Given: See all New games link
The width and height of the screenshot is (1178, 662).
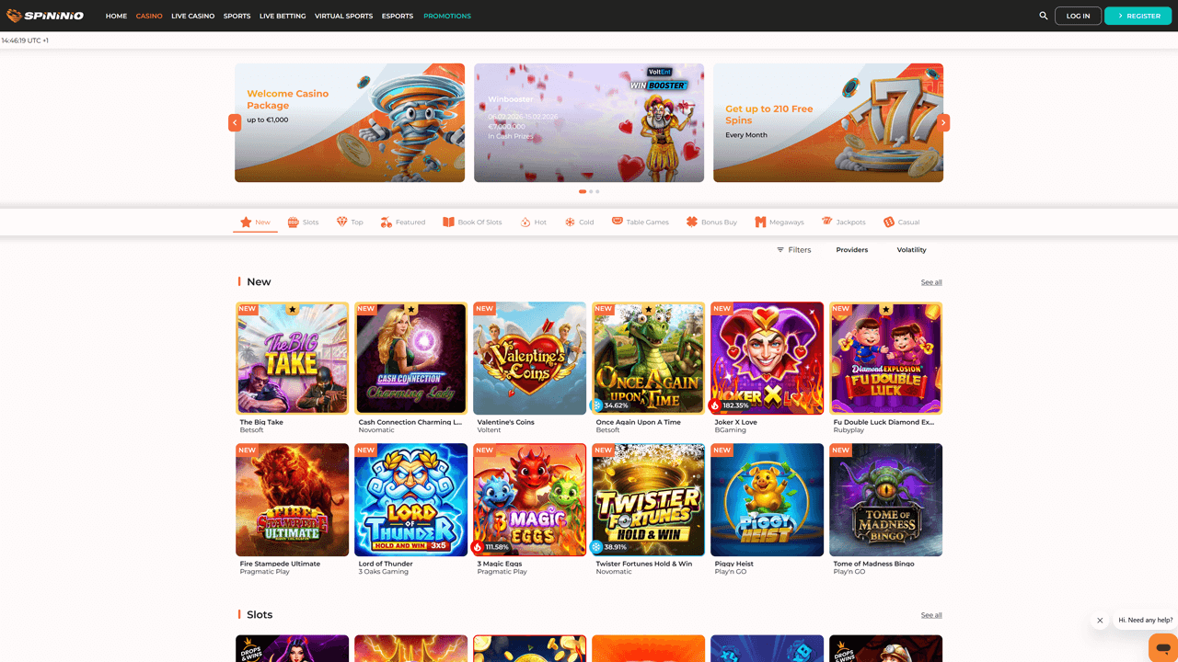Looking at the screenshot, I should (931, 282).
